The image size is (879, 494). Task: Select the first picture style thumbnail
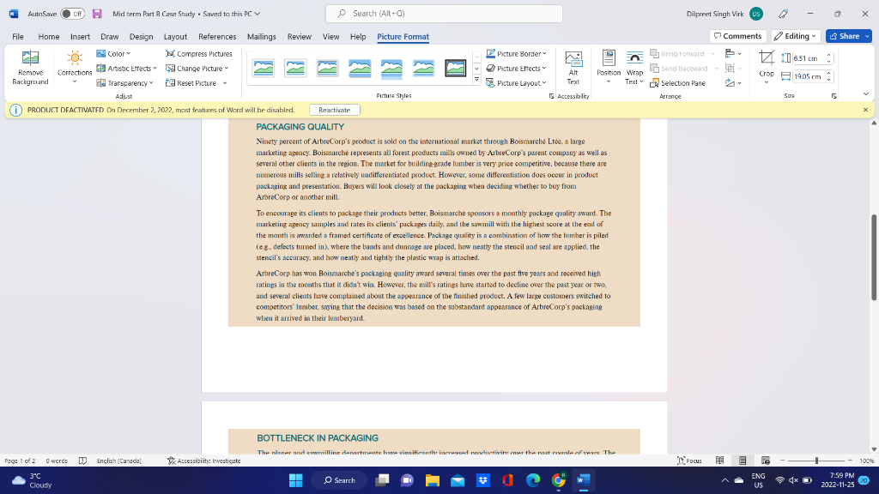click(x=264, y=68)
